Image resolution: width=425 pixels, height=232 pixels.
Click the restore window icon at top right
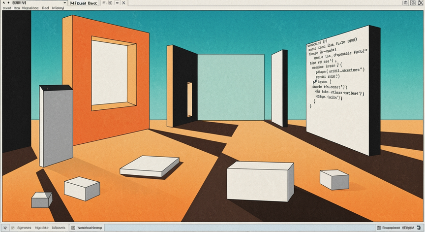(413, 3)
